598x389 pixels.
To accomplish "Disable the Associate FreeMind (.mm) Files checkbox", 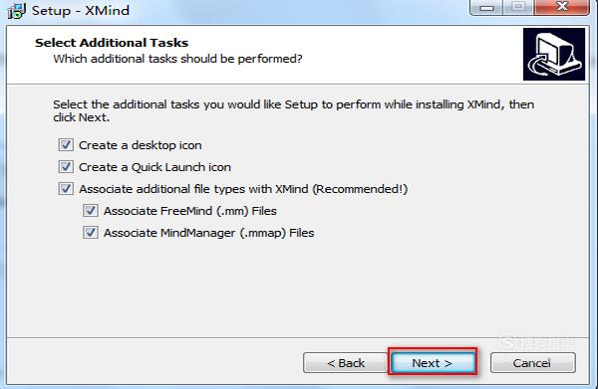I will click(91, 211).
